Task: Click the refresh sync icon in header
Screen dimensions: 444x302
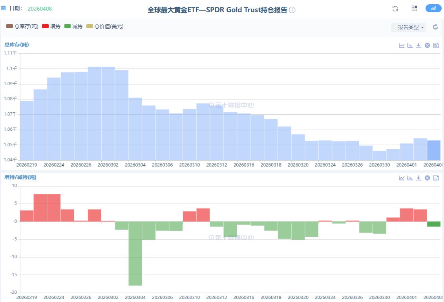Action: (x=395, y=9)
